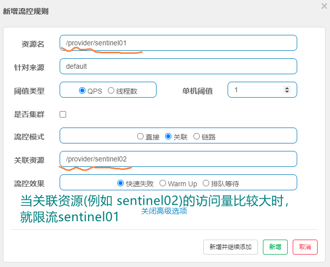
Task: Click the 是否集群 field label
Action: coord(29,114)
